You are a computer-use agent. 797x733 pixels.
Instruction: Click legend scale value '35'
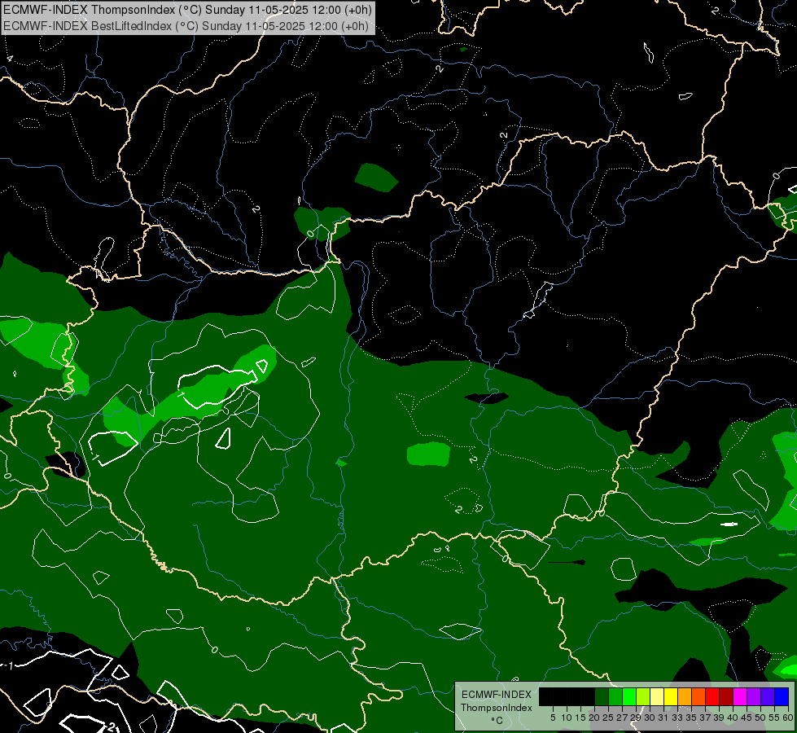pyautogui.click(x=691, y=718)
